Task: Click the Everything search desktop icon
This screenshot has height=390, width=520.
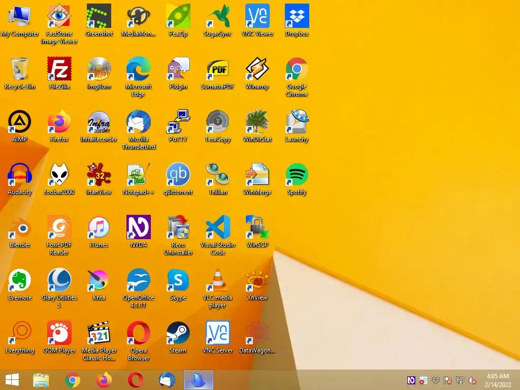Action: pos(20,333)
